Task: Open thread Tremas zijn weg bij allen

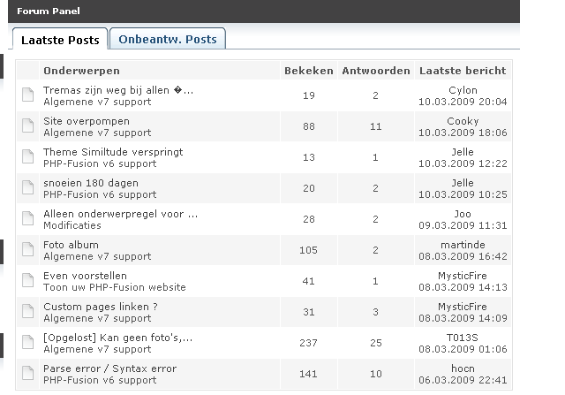Action: click(x=118, y=90)
